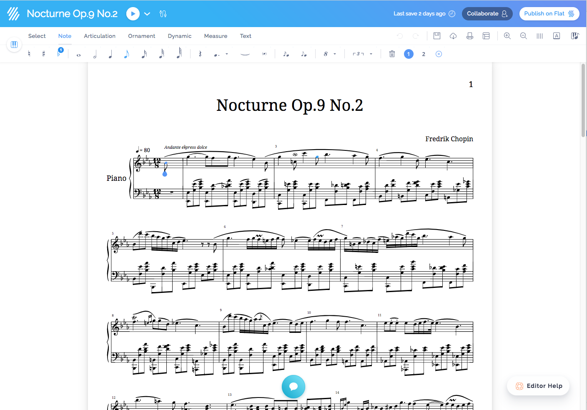
Task: Click the undo arrow
Action: 400,36
